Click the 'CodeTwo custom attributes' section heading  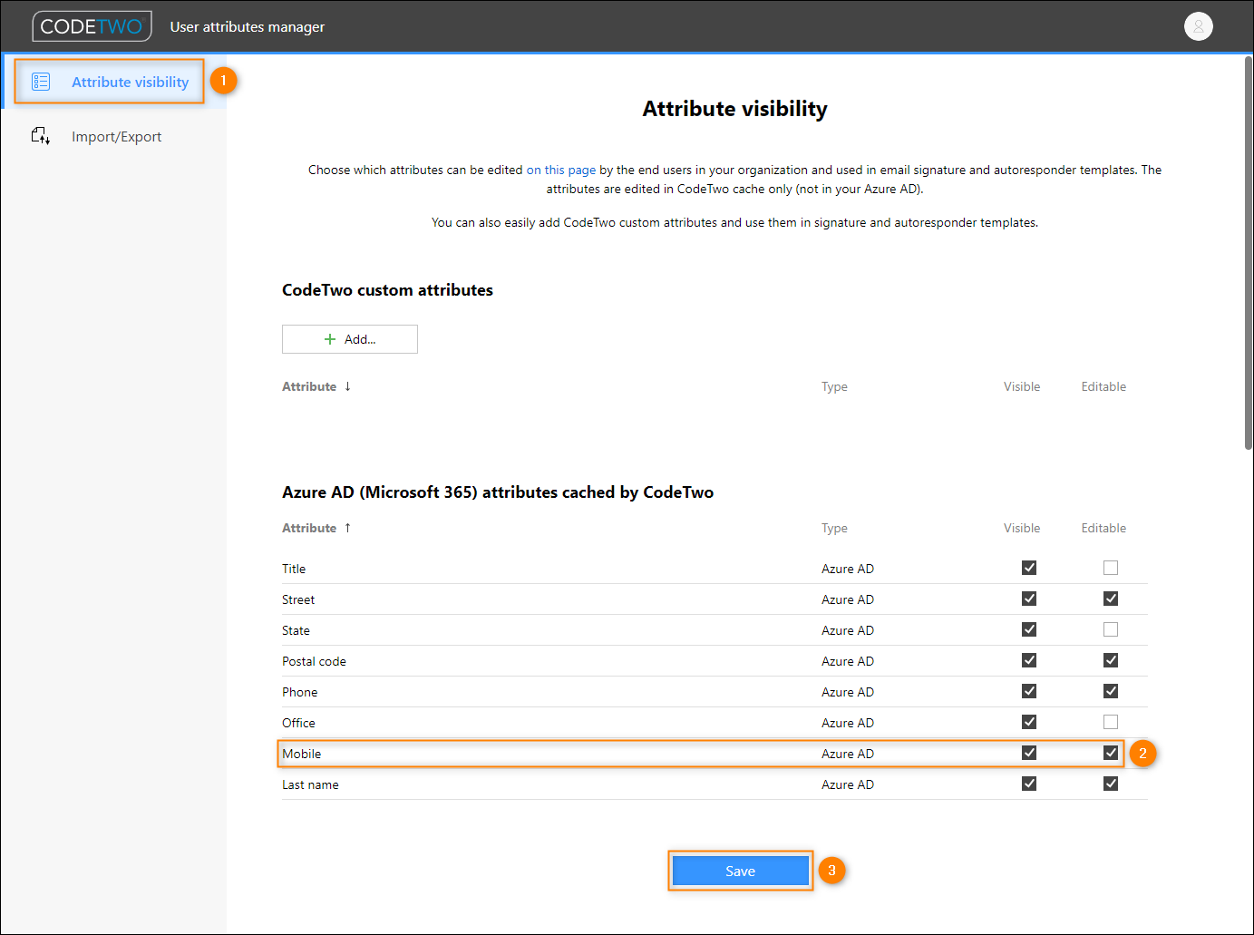coord(387,290)
